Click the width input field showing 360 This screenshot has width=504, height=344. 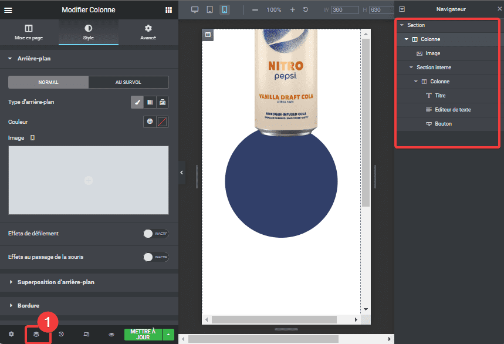(x=345, y=10)
